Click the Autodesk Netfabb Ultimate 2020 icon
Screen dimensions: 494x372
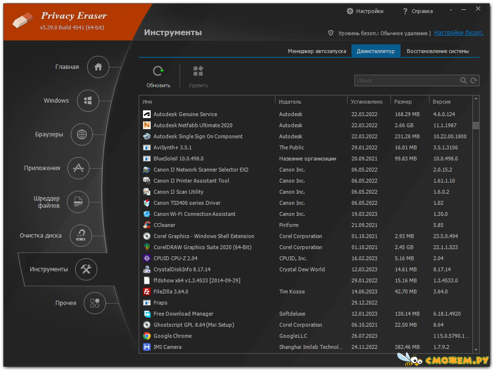[147, 125]
